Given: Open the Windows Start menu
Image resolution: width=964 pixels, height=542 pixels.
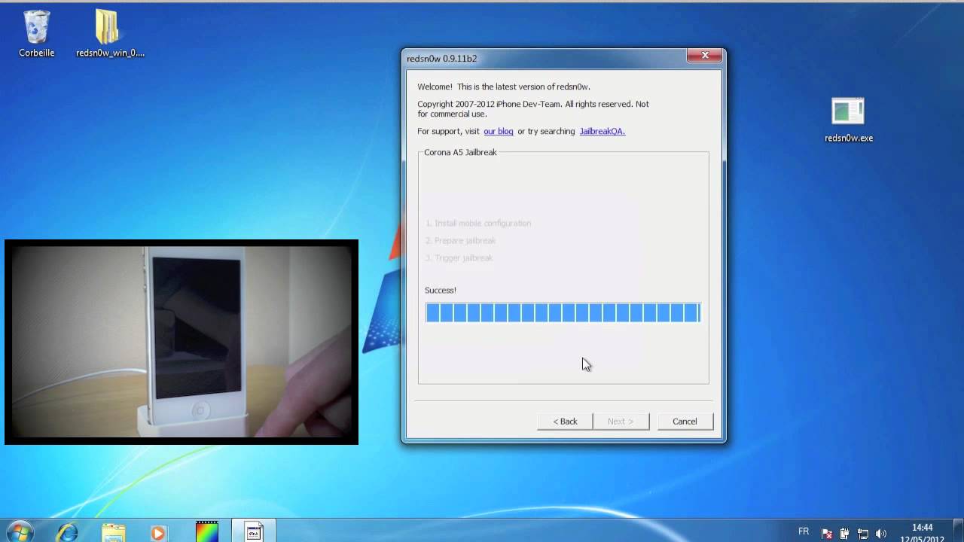Looking at the screenshot, I should [19, 531].
